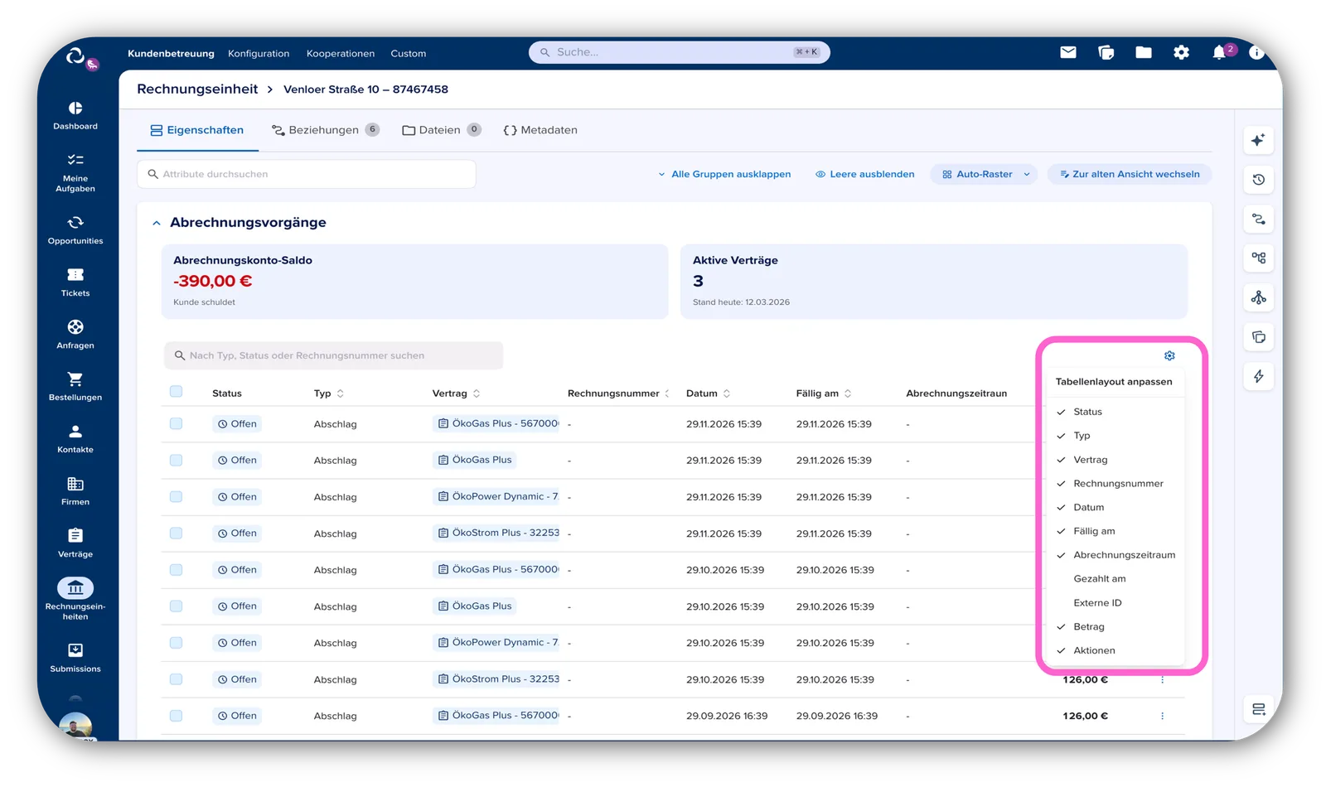
Task: Open Kooperationen menu
Action: click(341, 53)
